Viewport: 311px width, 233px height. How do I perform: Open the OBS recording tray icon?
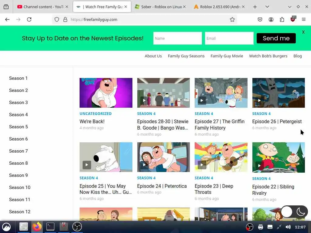point(250,227)
